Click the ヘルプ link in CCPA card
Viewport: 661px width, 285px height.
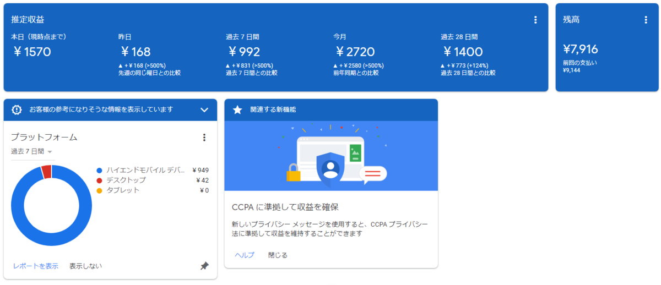pos(245,255)
